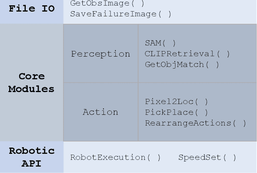This screenshot has width=257, height=173.
Task: Select the Perception category cell
Action: tap(100, 54)
